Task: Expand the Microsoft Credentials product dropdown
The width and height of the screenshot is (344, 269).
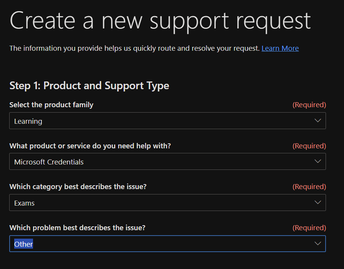Action: coord(167,161)
